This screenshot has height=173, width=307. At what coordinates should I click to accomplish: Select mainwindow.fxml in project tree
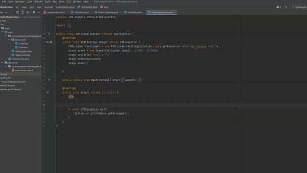(x=23, y=70)
